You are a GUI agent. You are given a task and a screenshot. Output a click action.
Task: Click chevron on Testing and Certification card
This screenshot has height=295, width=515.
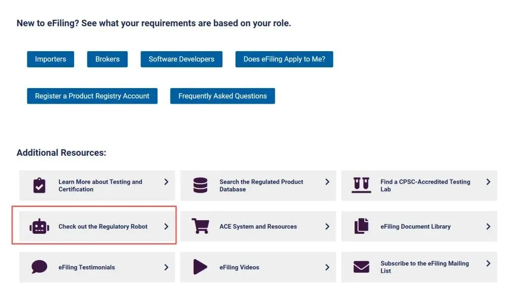[x=166, y=182]
